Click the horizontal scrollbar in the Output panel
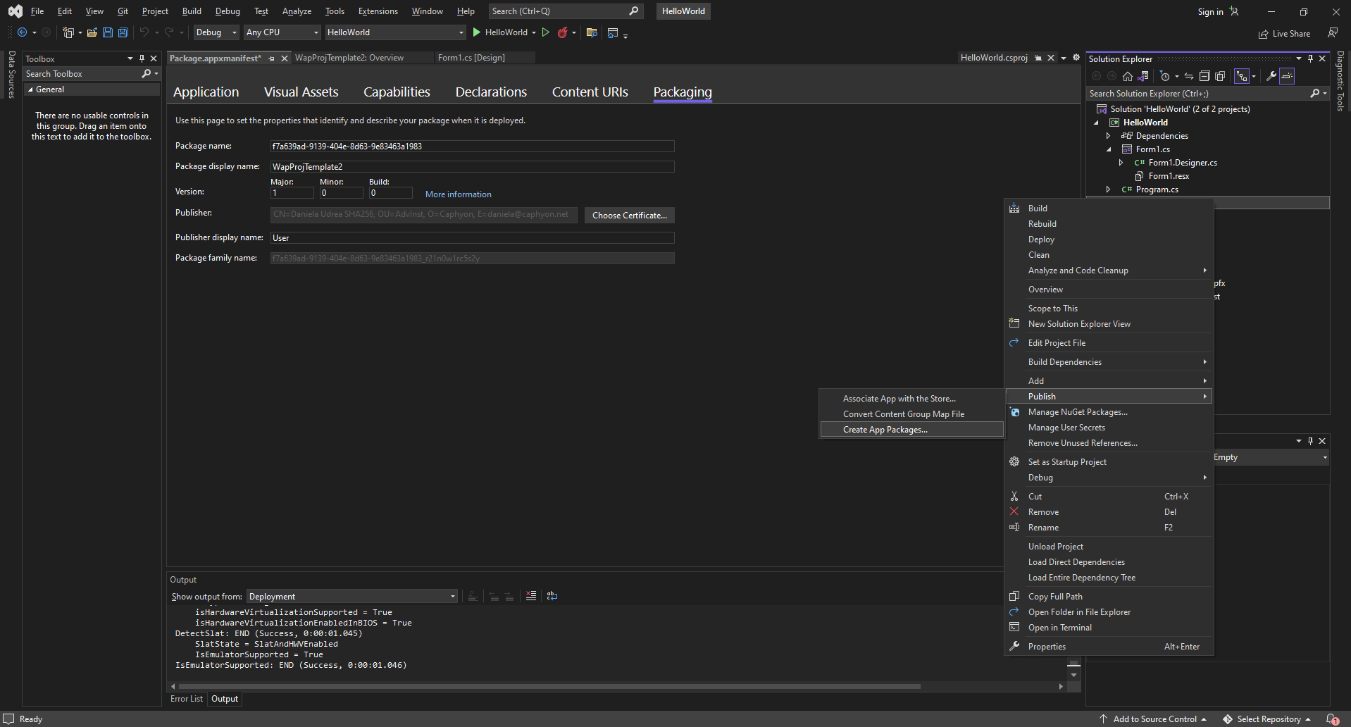 549,686
